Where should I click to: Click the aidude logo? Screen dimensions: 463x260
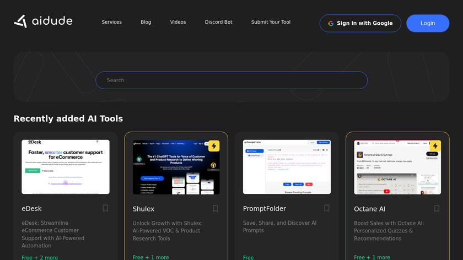(x=43, y=21)
